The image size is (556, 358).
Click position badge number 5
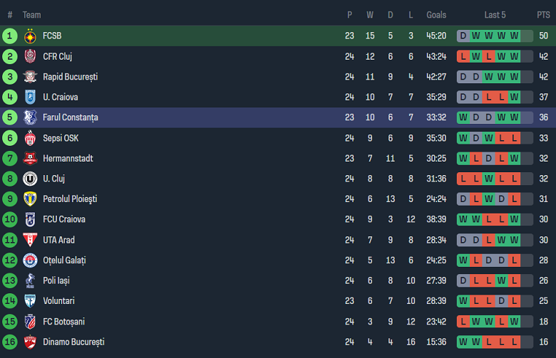[10, 117]
